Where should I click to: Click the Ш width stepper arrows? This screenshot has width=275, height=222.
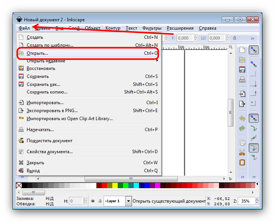(x=227, y=38)
